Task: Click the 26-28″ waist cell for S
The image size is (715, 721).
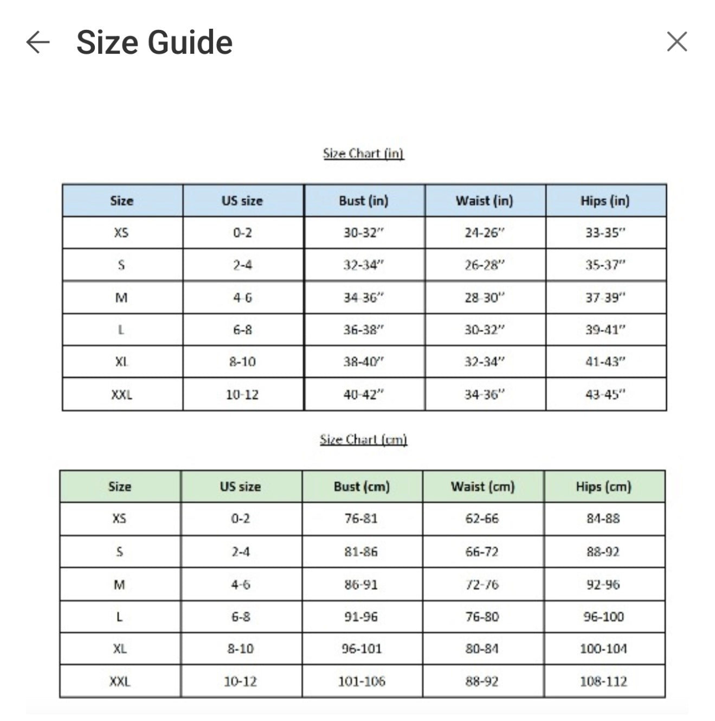Action: [x=484, y=265]
